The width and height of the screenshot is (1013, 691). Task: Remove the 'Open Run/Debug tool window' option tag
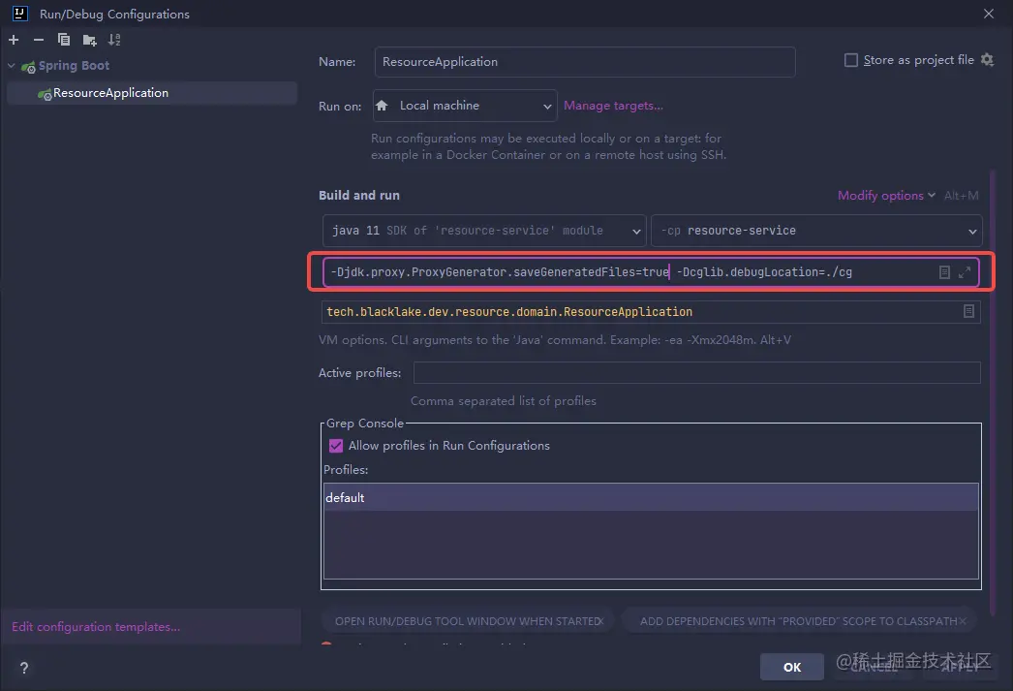(600, 621)
